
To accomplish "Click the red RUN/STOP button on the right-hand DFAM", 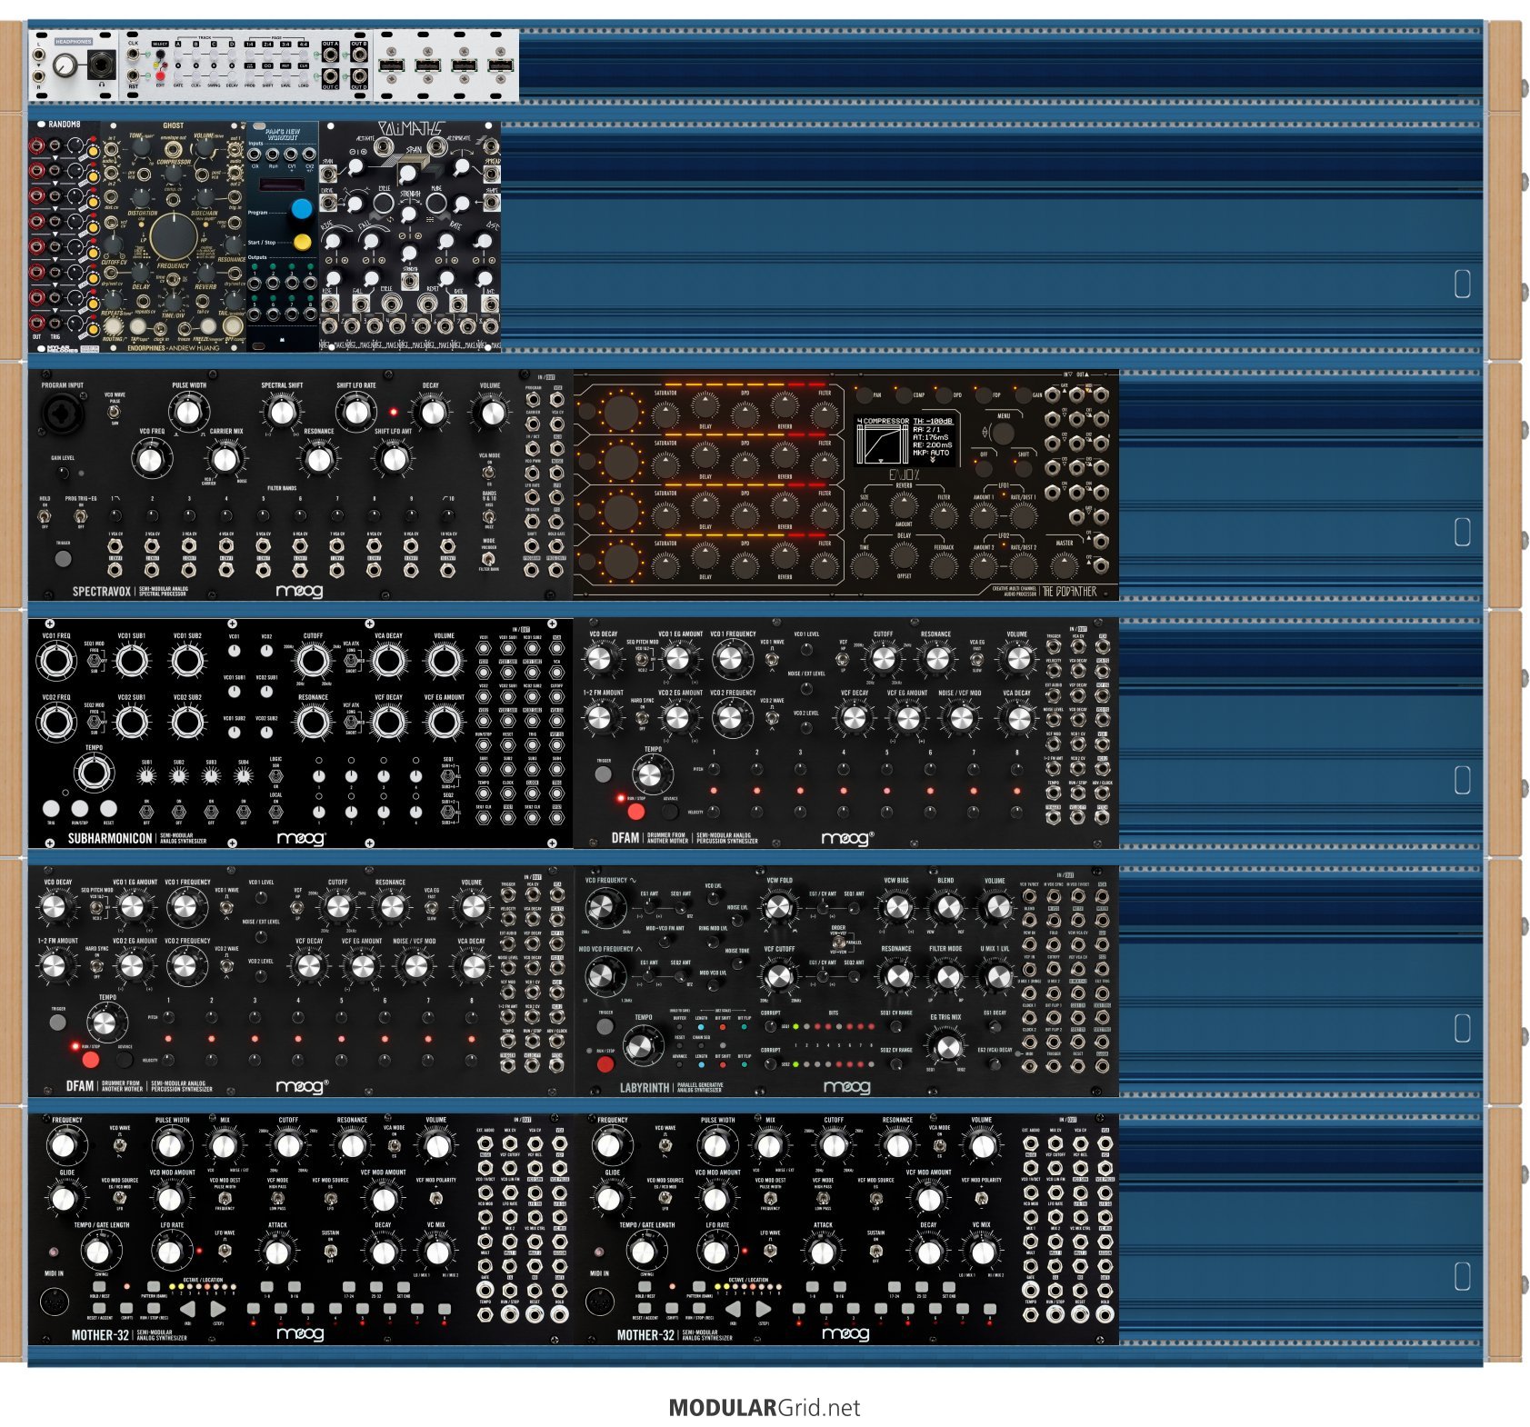I will (x=635, y=811).
